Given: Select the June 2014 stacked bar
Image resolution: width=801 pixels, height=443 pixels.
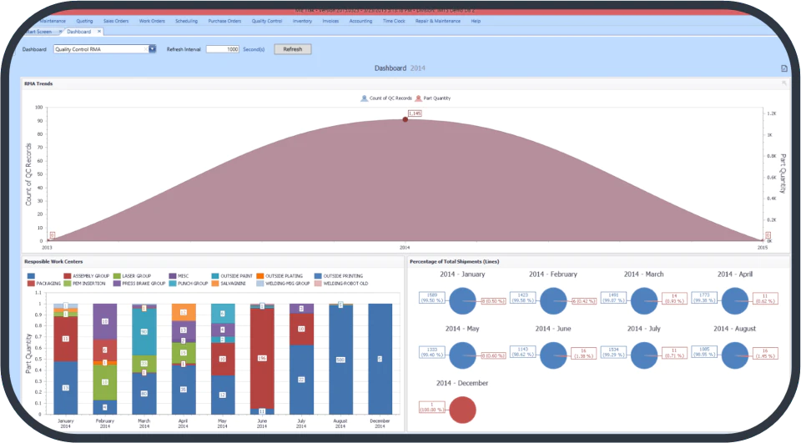Looking at the screenshot, I should (262, 359).
